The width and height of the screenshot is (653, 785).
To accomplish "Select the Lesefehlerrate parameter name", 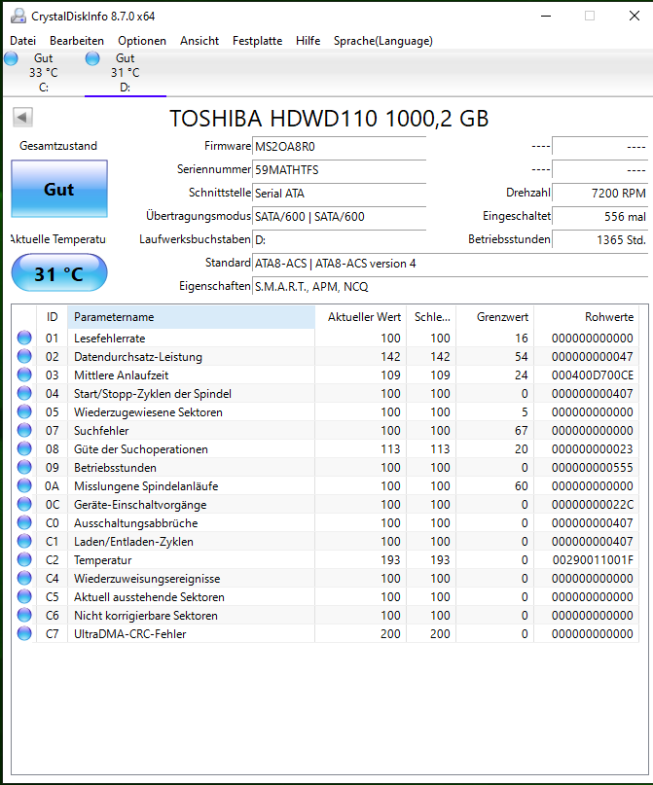I will point(110,339).
